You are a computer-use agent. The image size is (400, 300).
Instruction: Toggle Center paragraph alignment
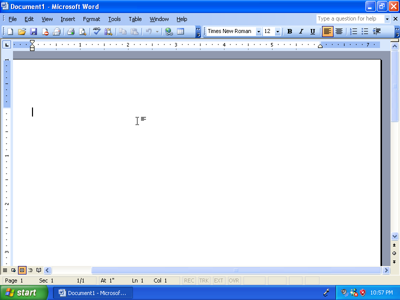tap(339, 31)
